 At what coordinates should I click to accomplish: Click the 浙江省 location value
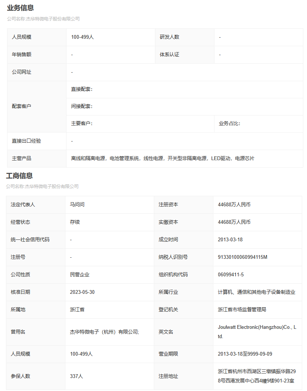pyautogui.click(x=77, y=309)
